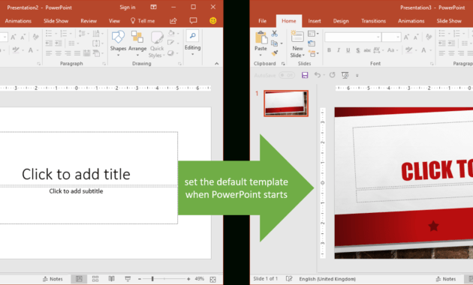This screenshot has width=473, height=285.
Task: Switch to Design tab in Presentation3
Action: pyautogui.click(x=341, y=21)
